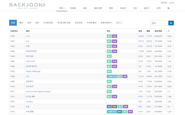Image resolution: width=185 pixels, height=115 pixels.
Task: Open the top navigation search magnifier
Action: coord(169,8)
